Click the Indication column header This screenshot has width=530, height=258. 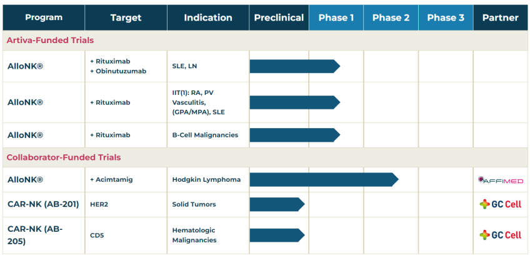[x=208, y=17]
